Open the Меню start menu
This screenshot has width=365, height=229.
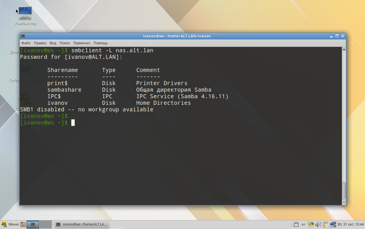coord(10,224)
